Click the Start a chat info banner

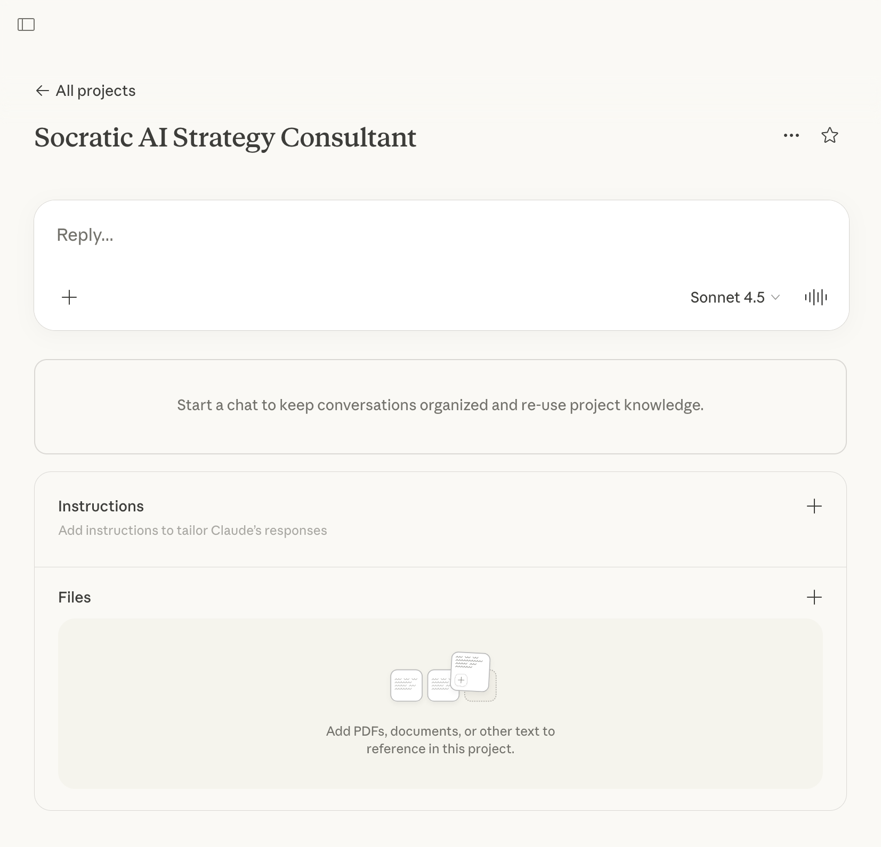[x=440, y=405]
